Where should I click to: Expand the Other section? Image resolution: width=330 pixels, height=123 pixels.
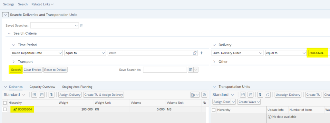click(214, 62)
